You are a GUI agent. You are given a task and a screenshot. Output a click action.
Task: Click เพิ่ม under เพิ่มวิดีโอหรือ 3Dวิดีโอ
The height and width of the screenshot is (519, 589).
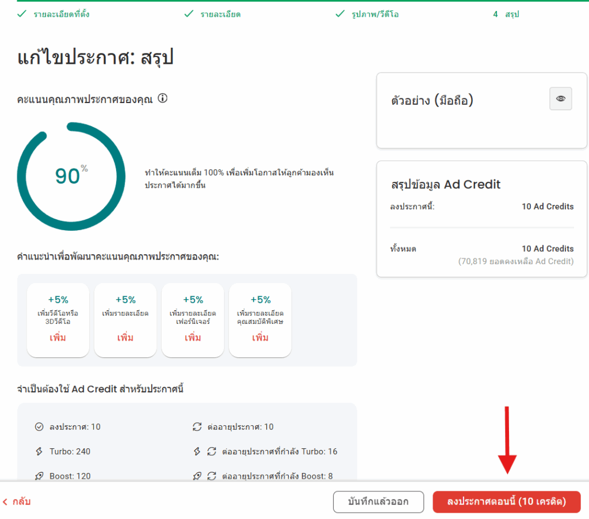(58, 338)
